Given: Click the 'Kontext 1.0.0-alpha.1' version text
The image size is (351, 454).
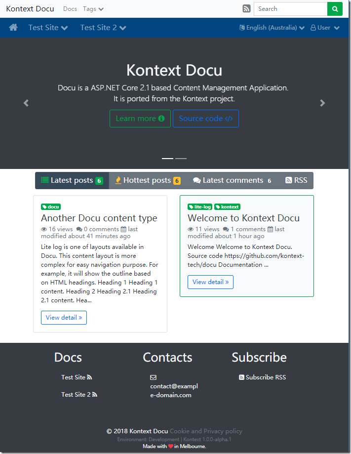Looking at the screenshot, I should (207, 439).
